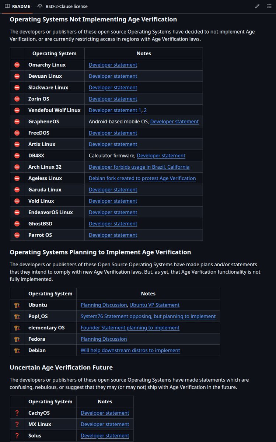Viewport: 276px width, 442px height.
Task: Click the construction icon beside Pop!_OS
Action: tap(17, 316)
